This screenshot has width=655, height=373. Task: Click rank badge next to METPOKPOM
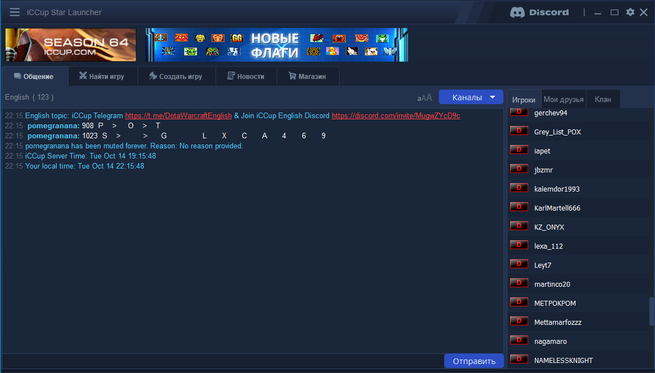[x=519, y=302]
